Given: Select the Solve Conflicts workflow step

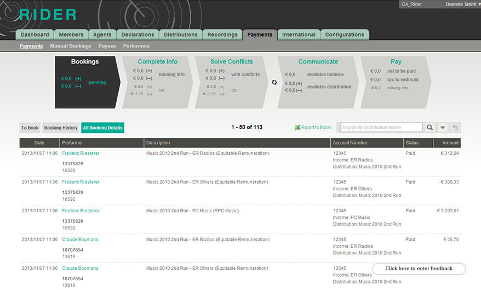Looking at the screenshot, I should pyautogui.click(x=231, y=62).
